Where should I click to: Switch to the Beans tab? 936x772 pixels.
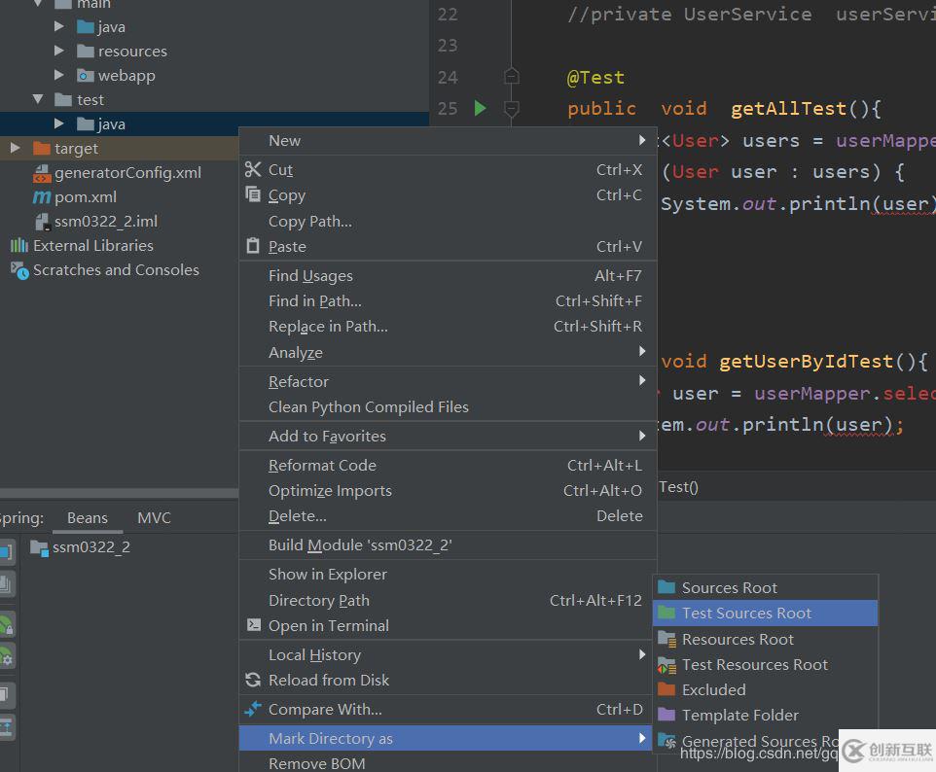coord(88,518)
